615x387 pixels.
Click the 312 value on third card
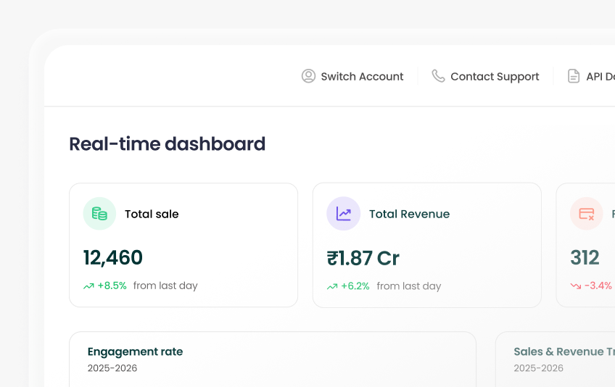585,257
